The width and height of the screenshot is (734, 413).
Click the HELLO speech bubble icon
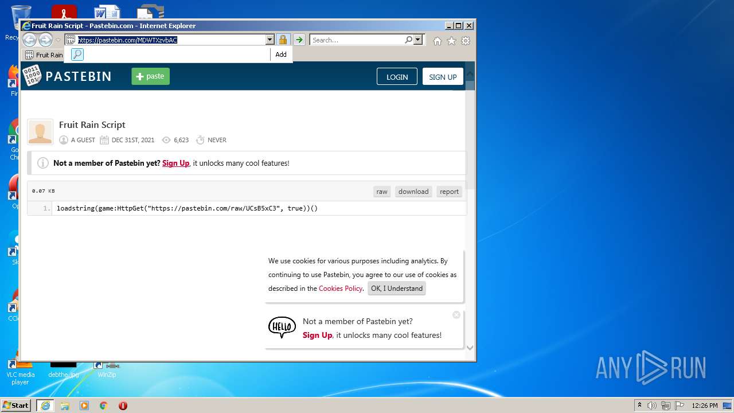[x=282, y=328]
